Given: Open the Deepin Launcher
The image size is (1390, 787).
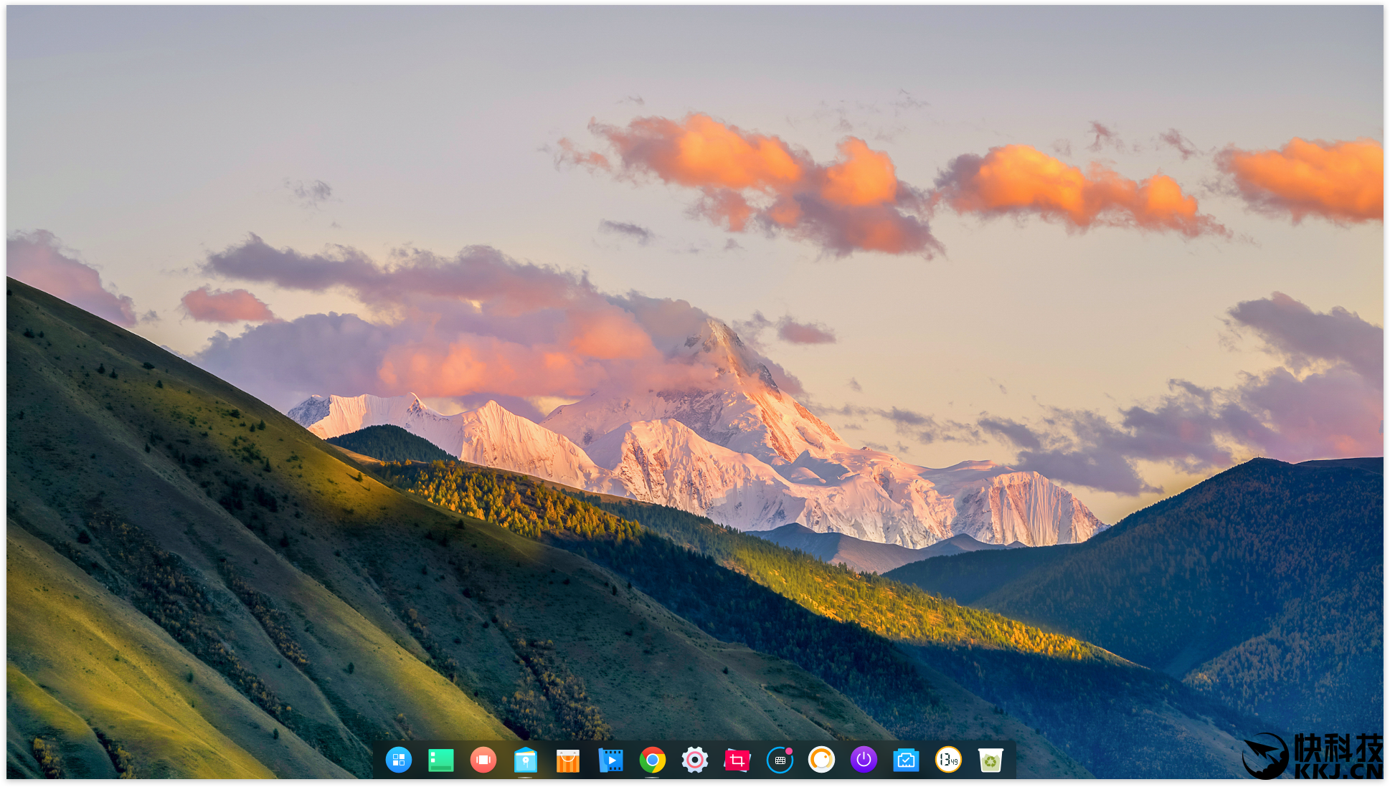Looking at the screenshot, I should (399, 760).
